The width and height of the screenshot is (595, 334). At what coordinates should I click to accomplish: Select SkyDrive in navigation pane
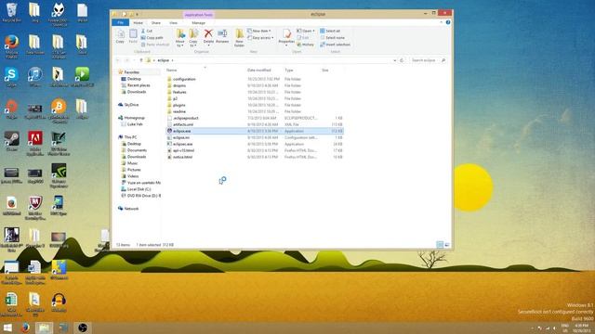click(128, 105)
